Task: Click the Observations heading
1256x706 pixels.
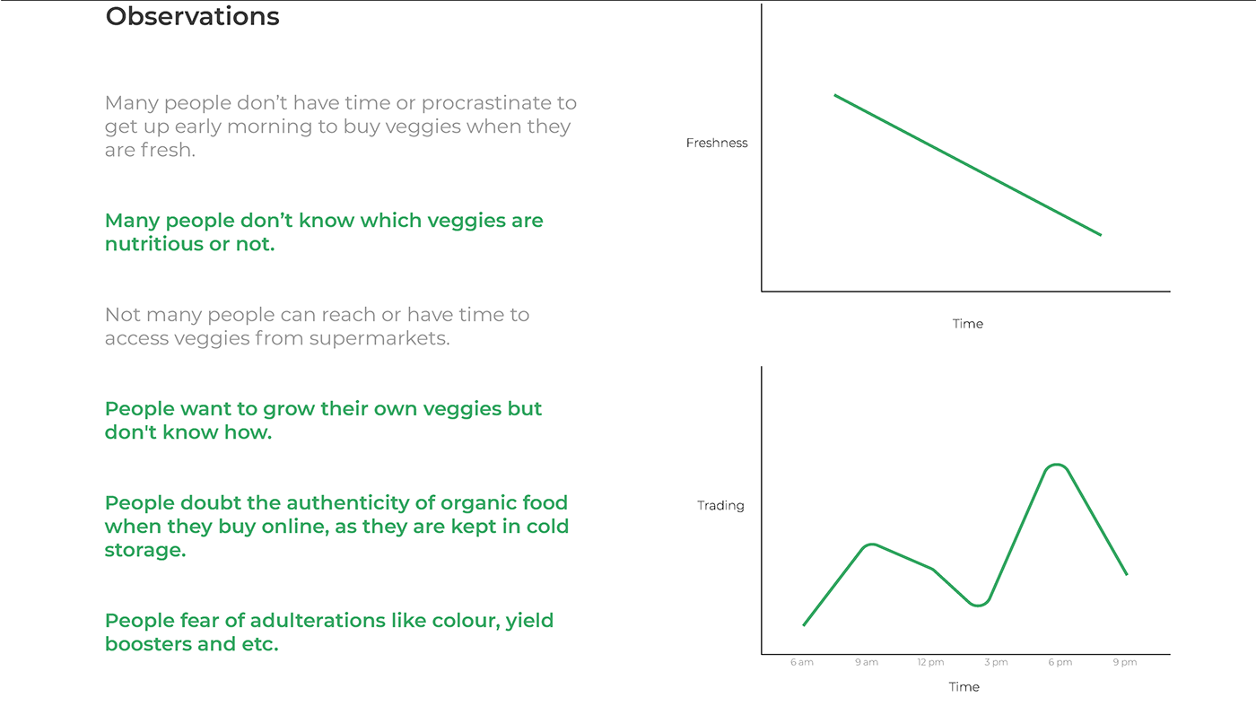Action: (x=192, y=17)
